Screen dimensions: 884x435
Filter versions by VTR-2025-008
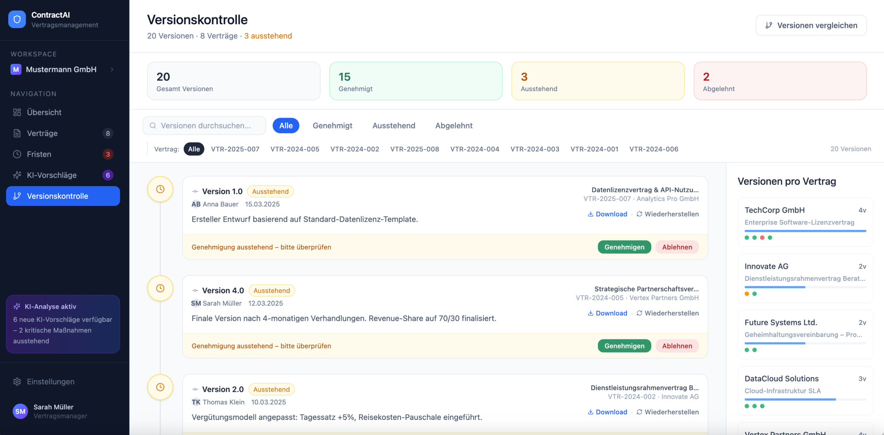pos(414,149)
